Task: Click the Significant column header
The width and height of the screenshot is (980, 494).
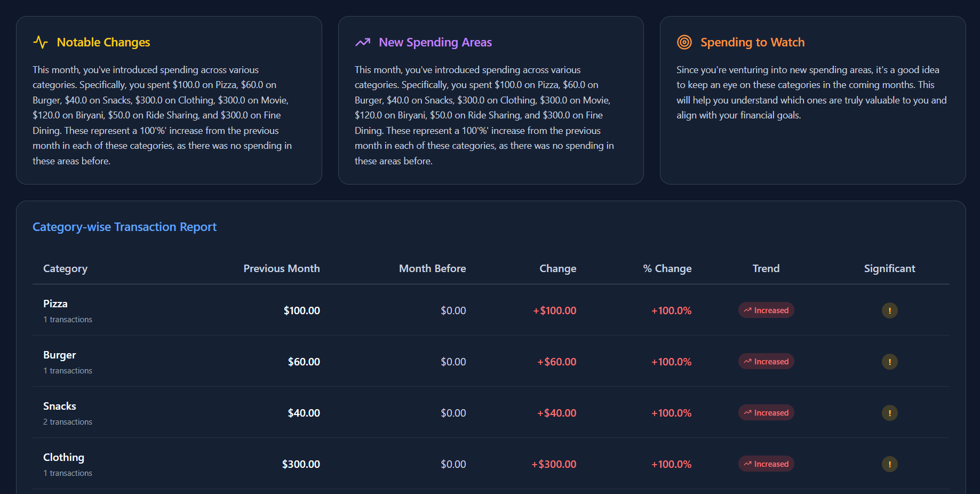Action: coord(889,268)
